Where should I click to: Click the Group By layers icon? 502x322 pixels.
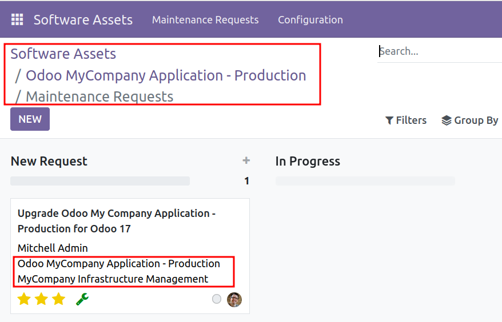tap(447, 120)
